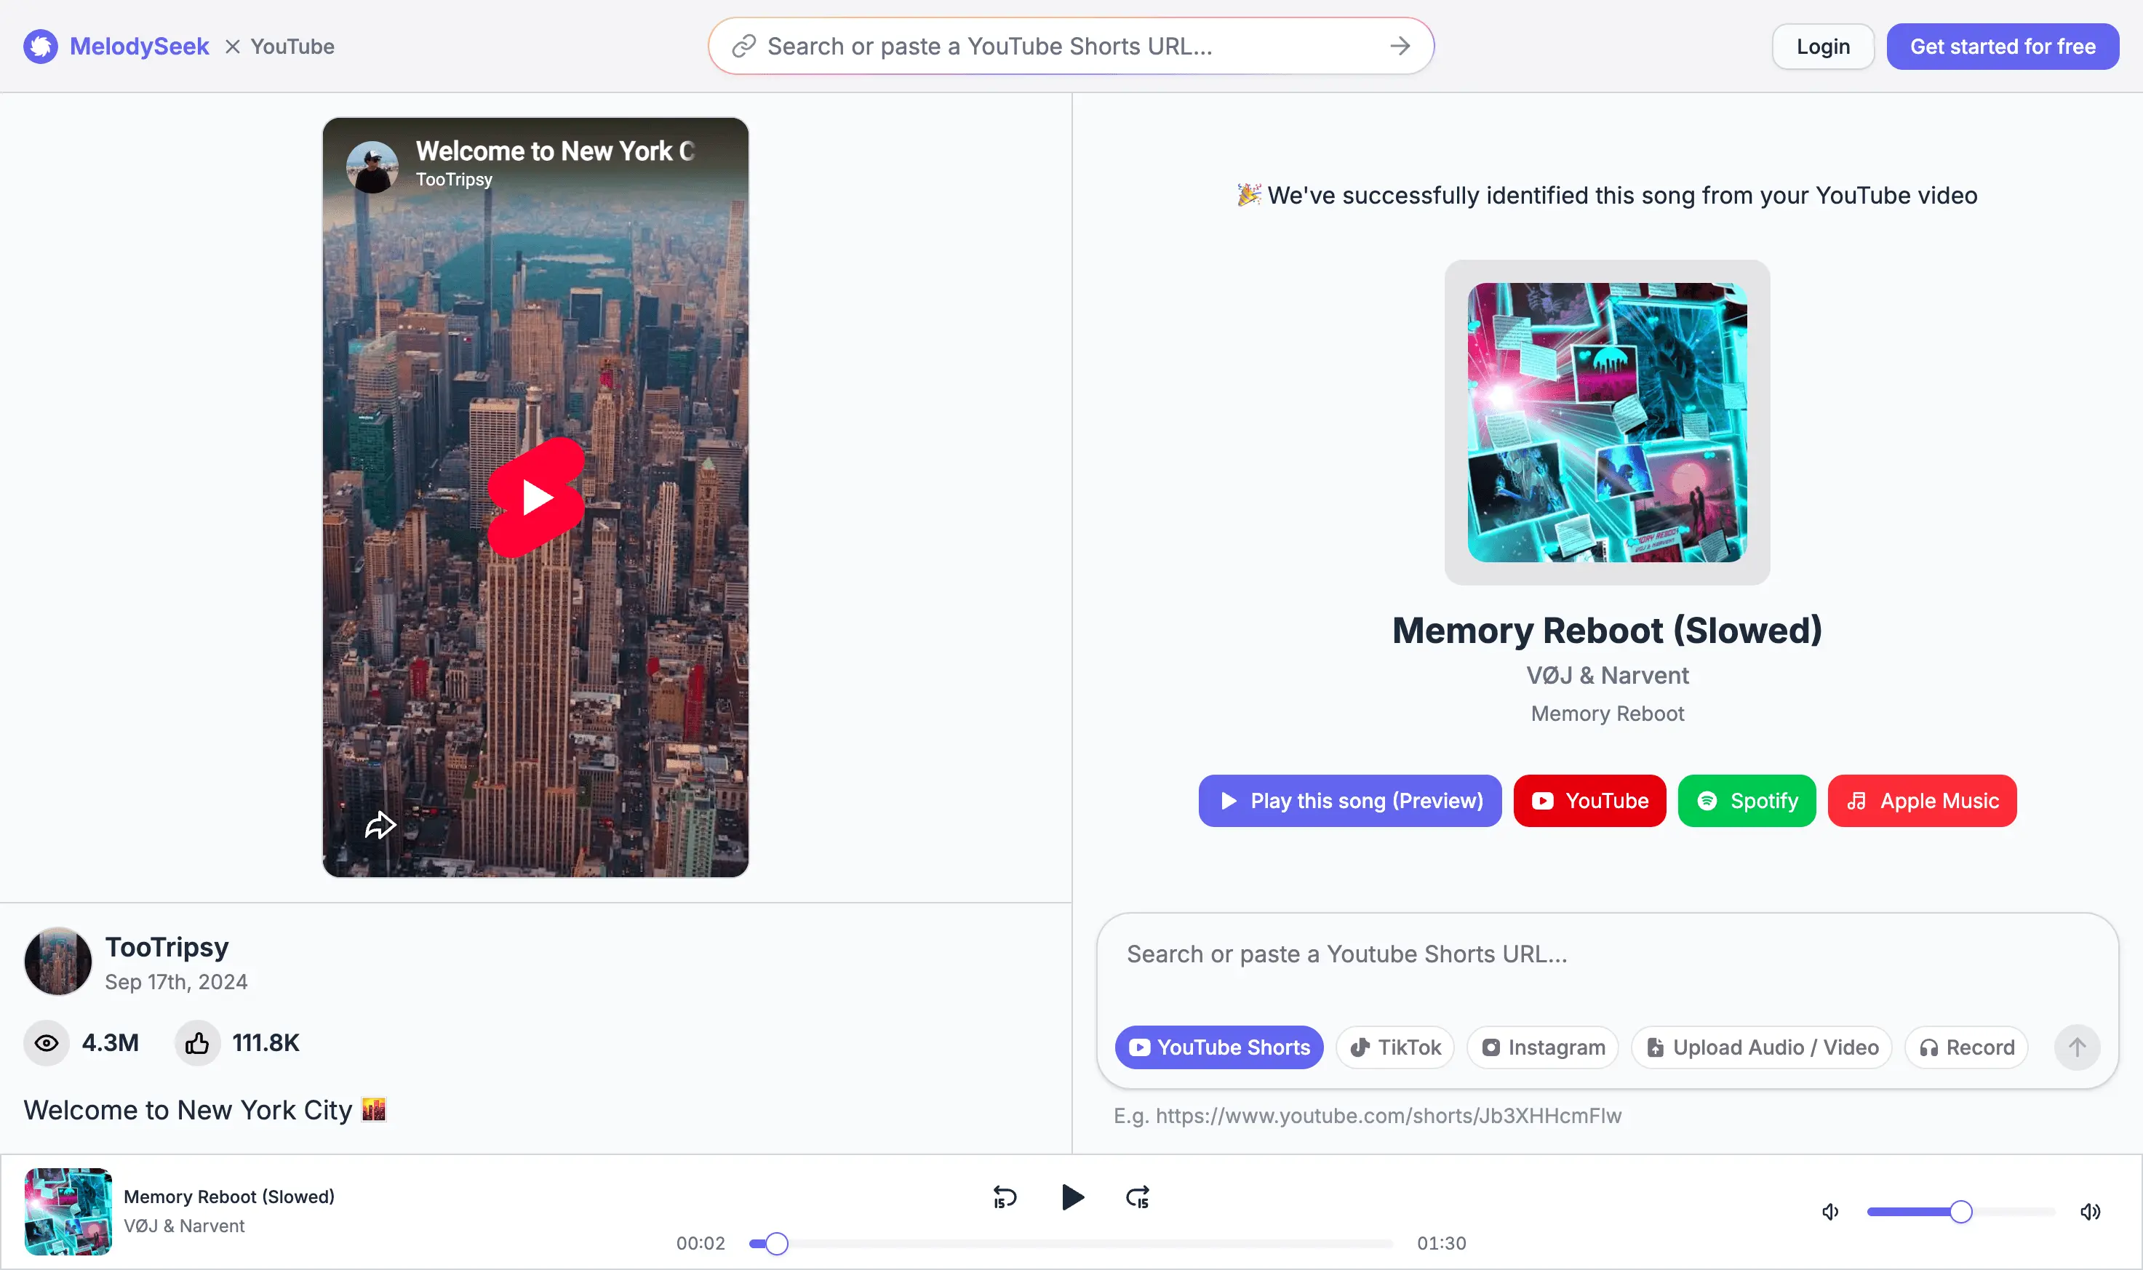This screenshot has height=1270, width=2143.
Task: Click the views eye icon
Action: coord(47,1043)
